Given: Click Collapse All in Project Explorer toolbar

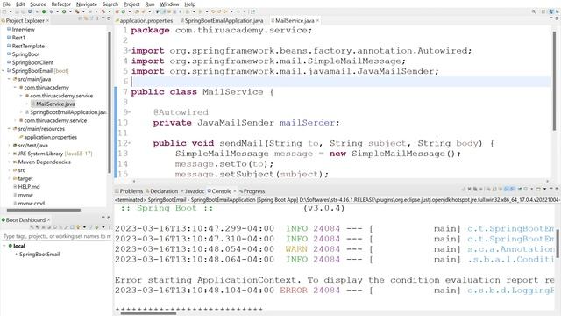Looking at the screenshot, I should (x=81, y=18).
